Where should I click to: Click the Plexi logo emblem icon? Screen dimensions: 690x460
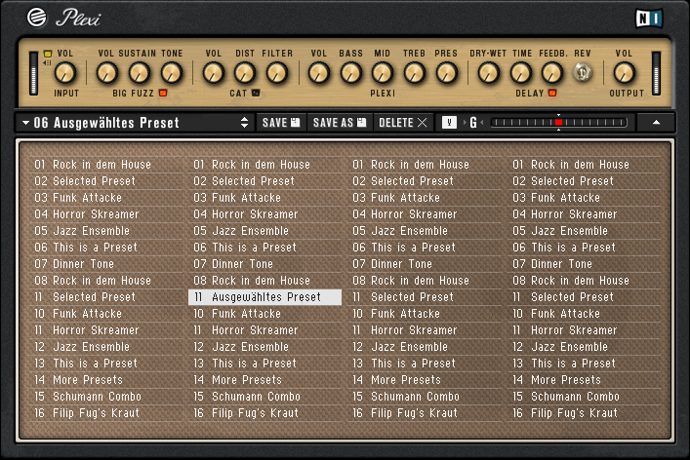(x=36, y=18)
